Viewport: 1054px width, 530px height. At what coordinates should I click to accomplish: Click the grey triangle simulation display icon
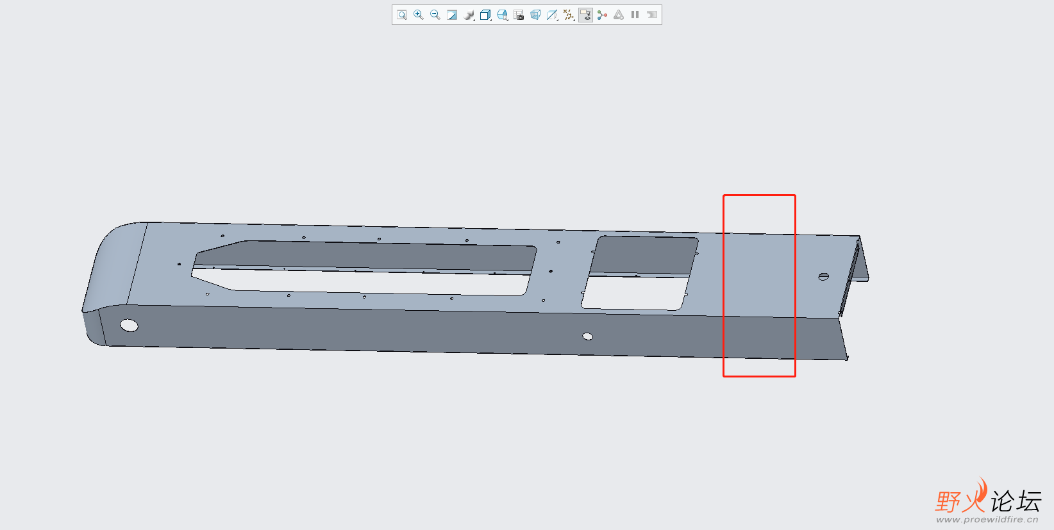pos(619,15)
